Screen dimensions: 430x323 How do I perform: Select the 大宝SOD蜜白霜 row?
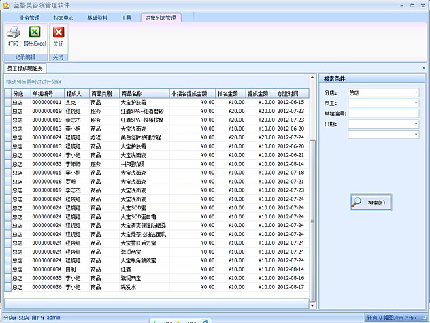157,217
